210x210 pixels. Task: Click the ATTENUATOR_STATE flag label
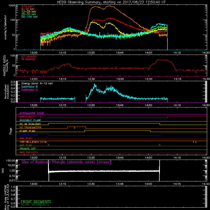click(x=32, y=113)
